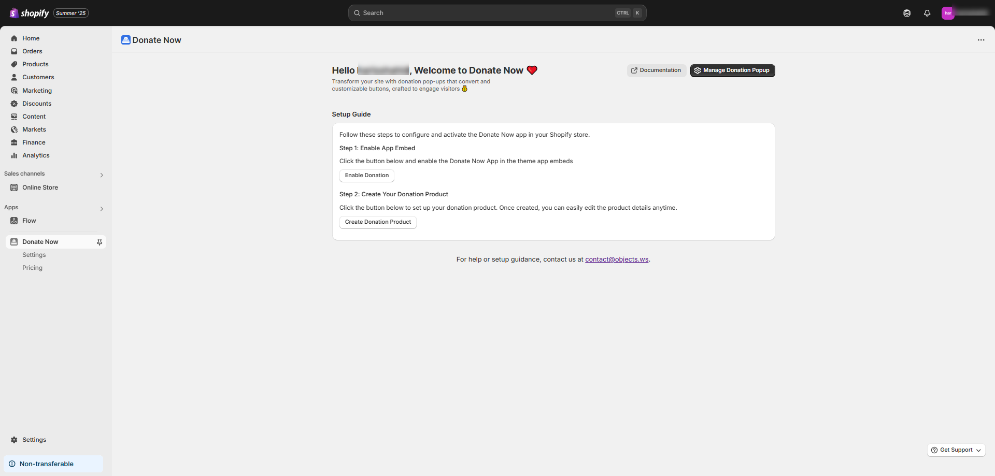
Task: Click the Summer '25 edition badge
Action: (71, 13)
